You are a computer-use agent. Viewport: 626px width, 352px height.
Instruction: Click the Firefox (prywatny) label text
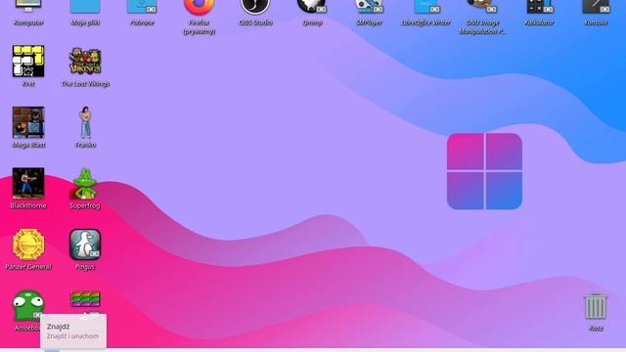click(199, 27)
